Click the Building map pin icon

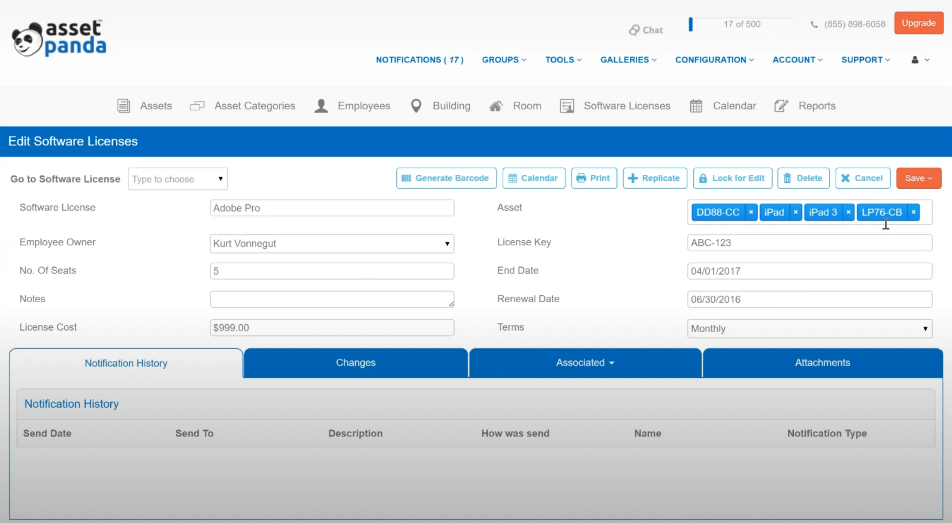[x=416, y=106]
